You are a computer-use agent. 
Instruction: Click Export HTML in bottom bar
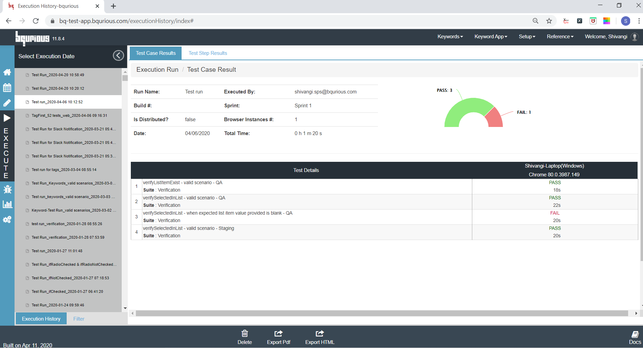(320, 337)
